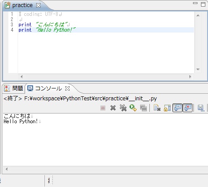Image resolution: width=208 pixels, height=187 pixels.
Task: Toggle show console on standard output
Action: tap(178, 108)
